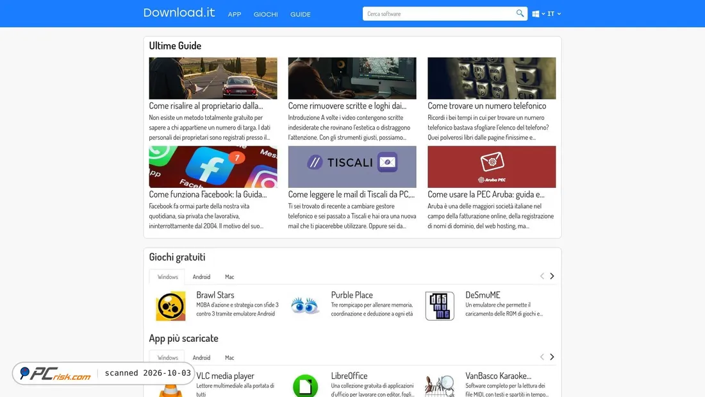Show next Giochi gratuiti items arrow
Viewport: 705px width, 397px height.
click(552, 276)
